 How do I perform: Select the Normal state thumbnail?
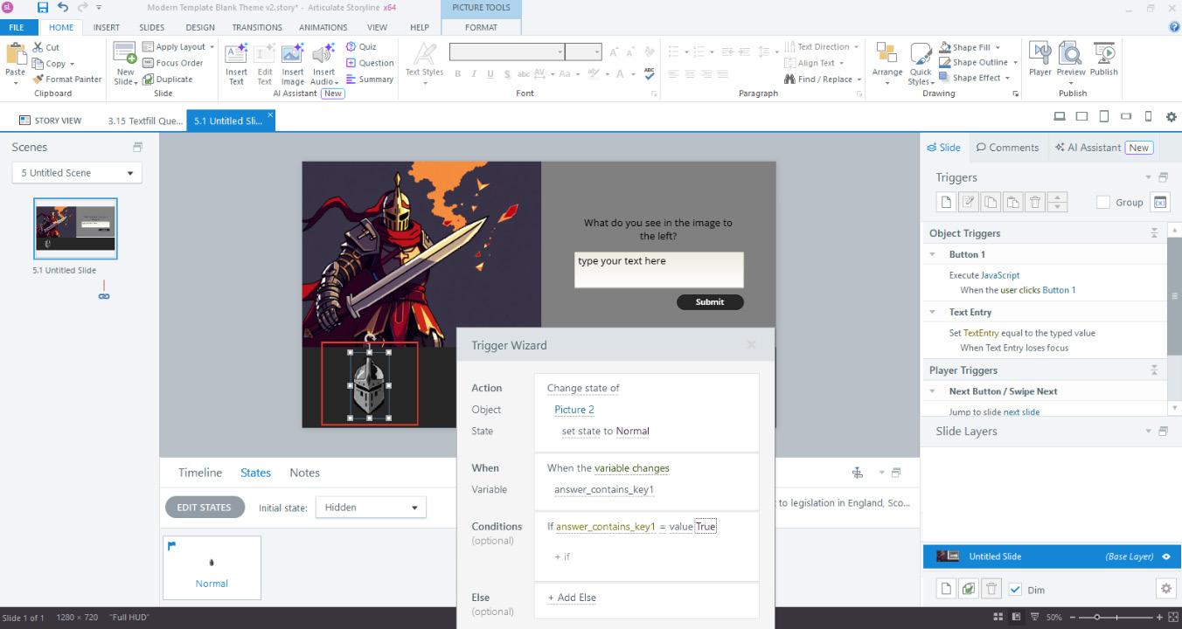212,568
